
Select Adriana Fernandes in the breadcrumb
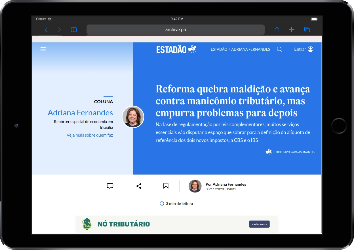click(250, 49)
